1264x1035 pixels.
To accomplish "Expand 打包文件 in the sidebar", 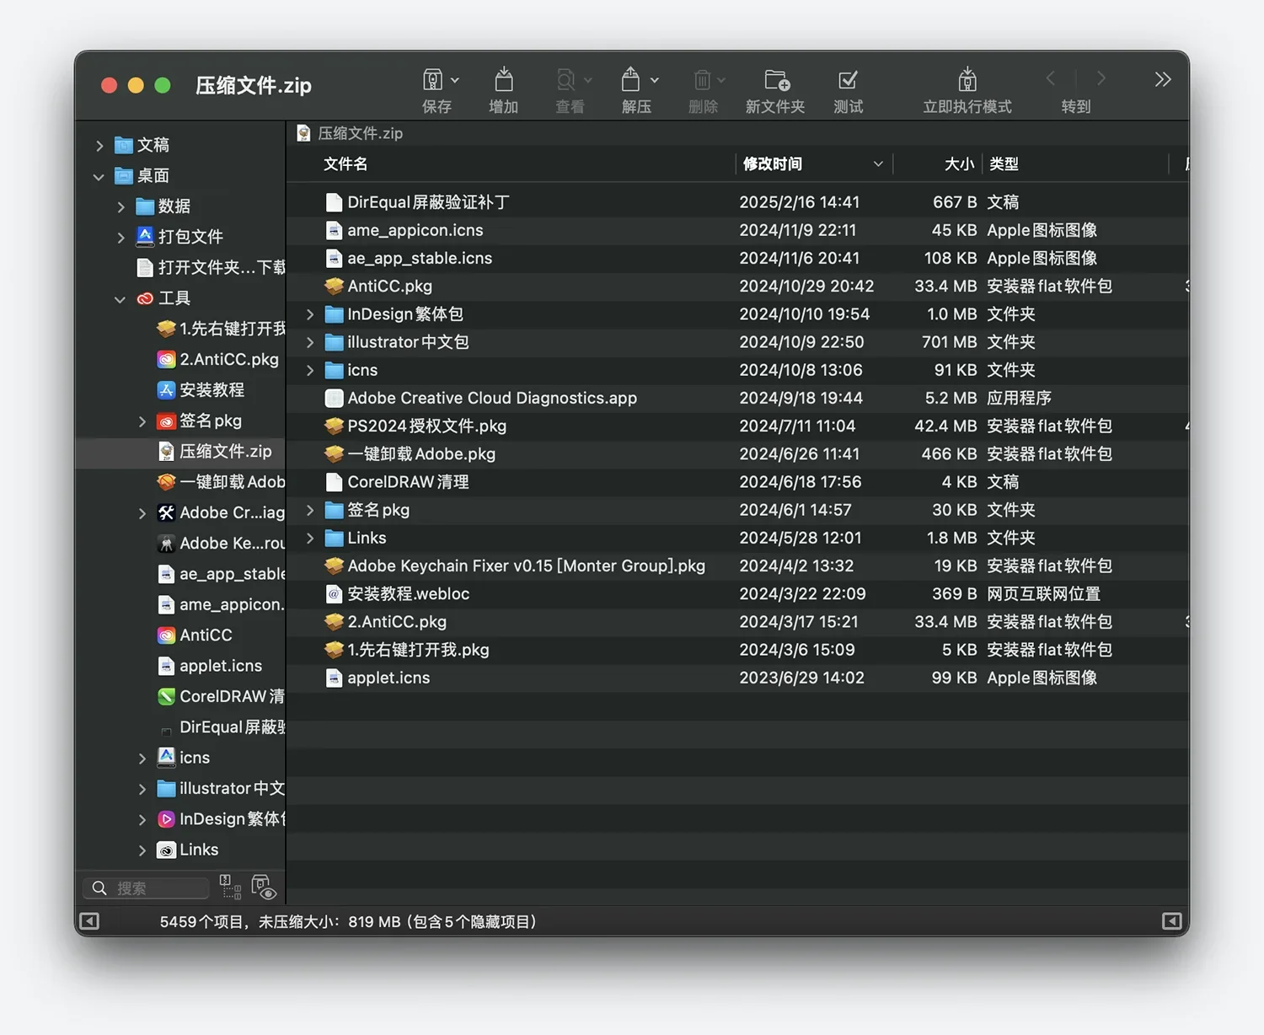I will (x=121, y=238).
